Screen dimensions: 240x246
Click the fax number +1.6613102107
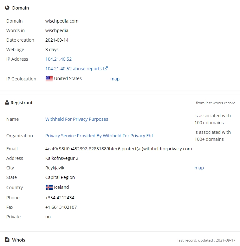pos(61,207)
